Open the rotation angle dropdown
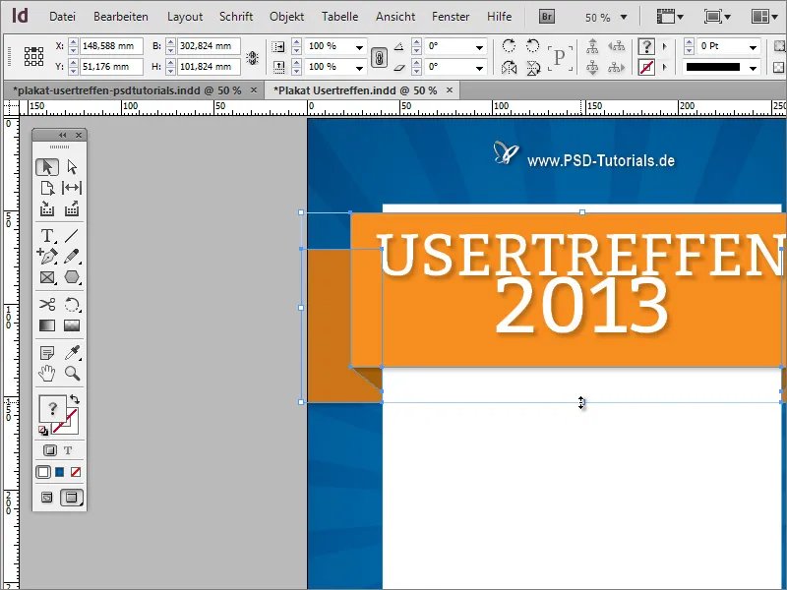The width and height of the screenshot is (787, 590). (x=479, y=46)
